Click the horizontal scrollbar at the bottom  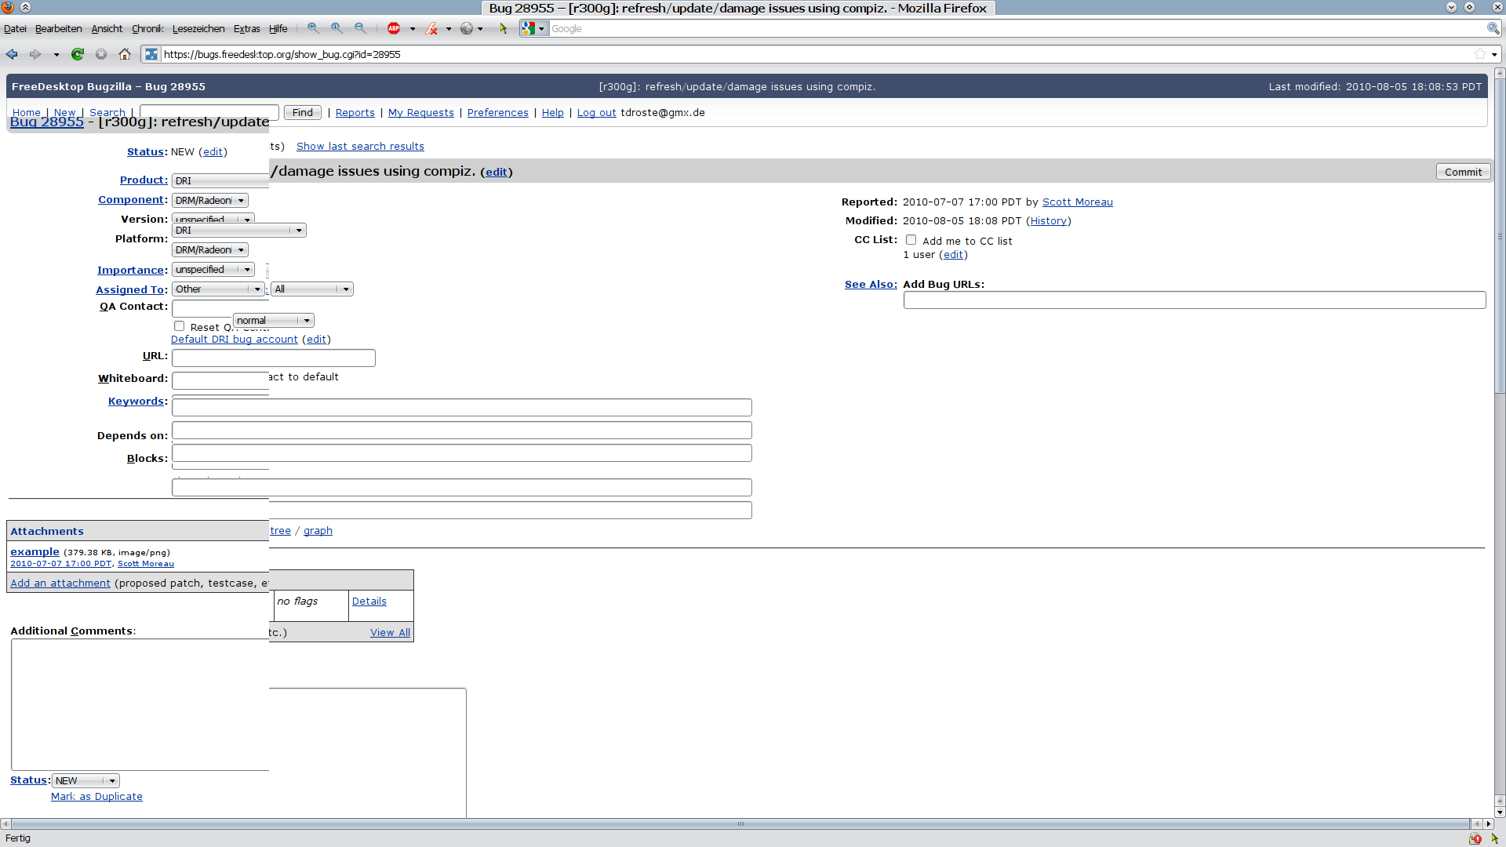coord(740,824)
